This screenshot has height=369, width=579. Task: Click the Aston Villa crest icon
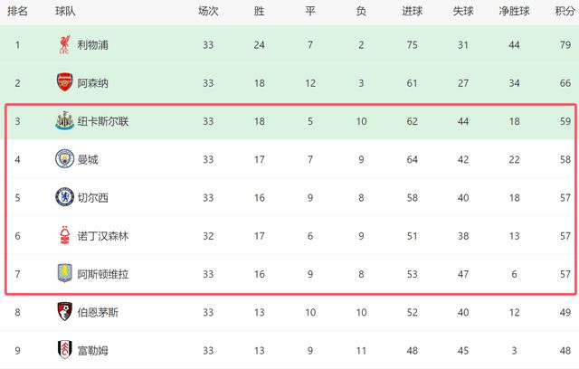(x=64, y=273)
